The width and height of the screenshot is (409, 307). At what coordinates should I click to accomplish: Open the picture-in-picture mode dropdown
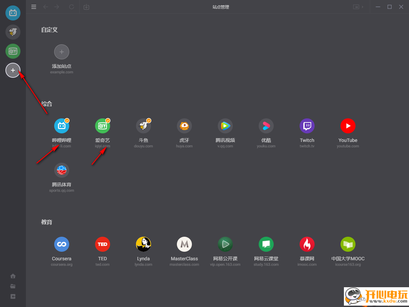[x=358, y=7]
